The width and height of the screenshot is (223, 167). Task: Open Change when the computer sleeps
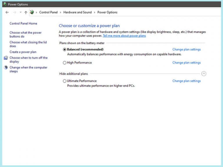tap(28, 69)
